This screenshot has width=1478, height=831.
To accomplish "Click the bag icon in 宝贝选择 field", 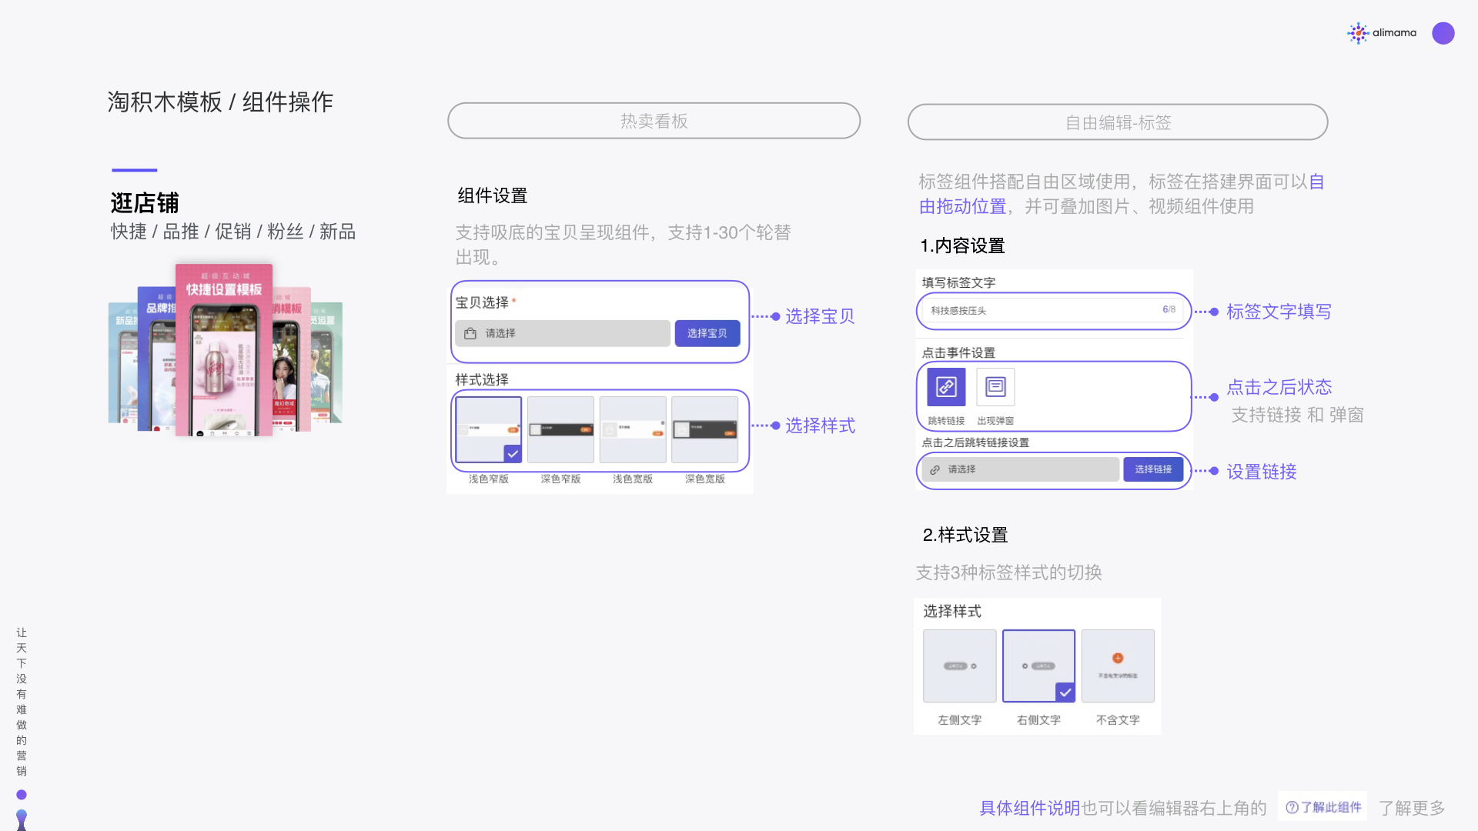I will tap(470, 333).
